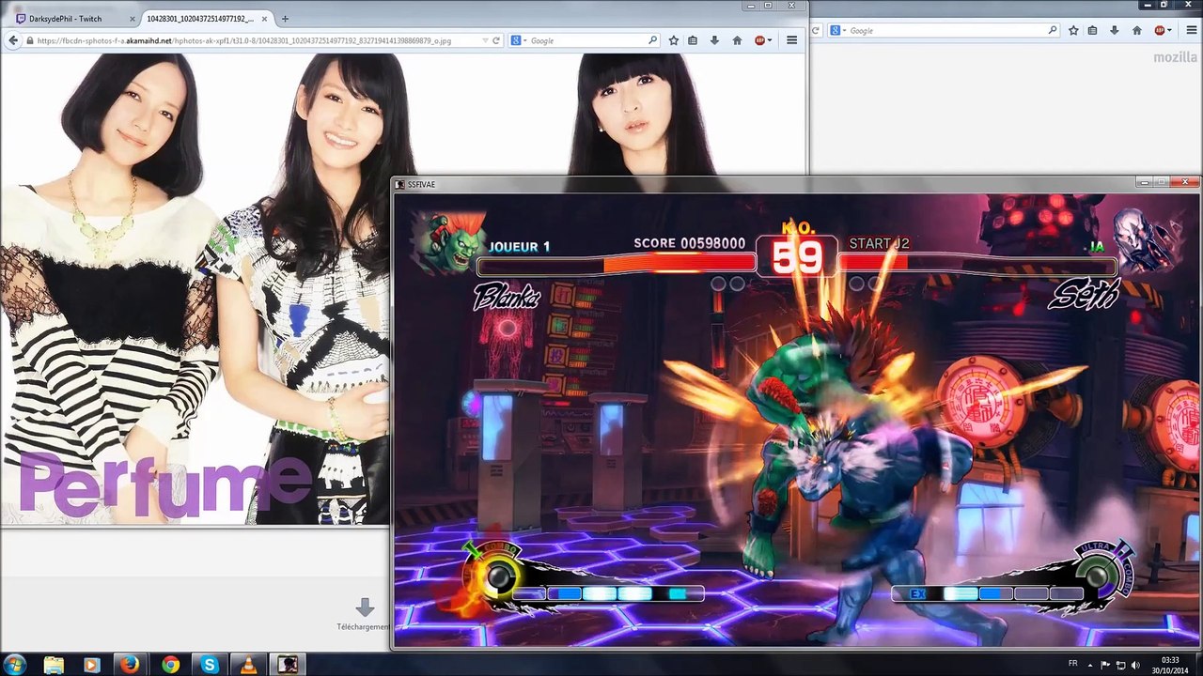Open the hamburger menu in right Firefox window
This screenshot has height=676, width=1203.
coord(1191,30)
